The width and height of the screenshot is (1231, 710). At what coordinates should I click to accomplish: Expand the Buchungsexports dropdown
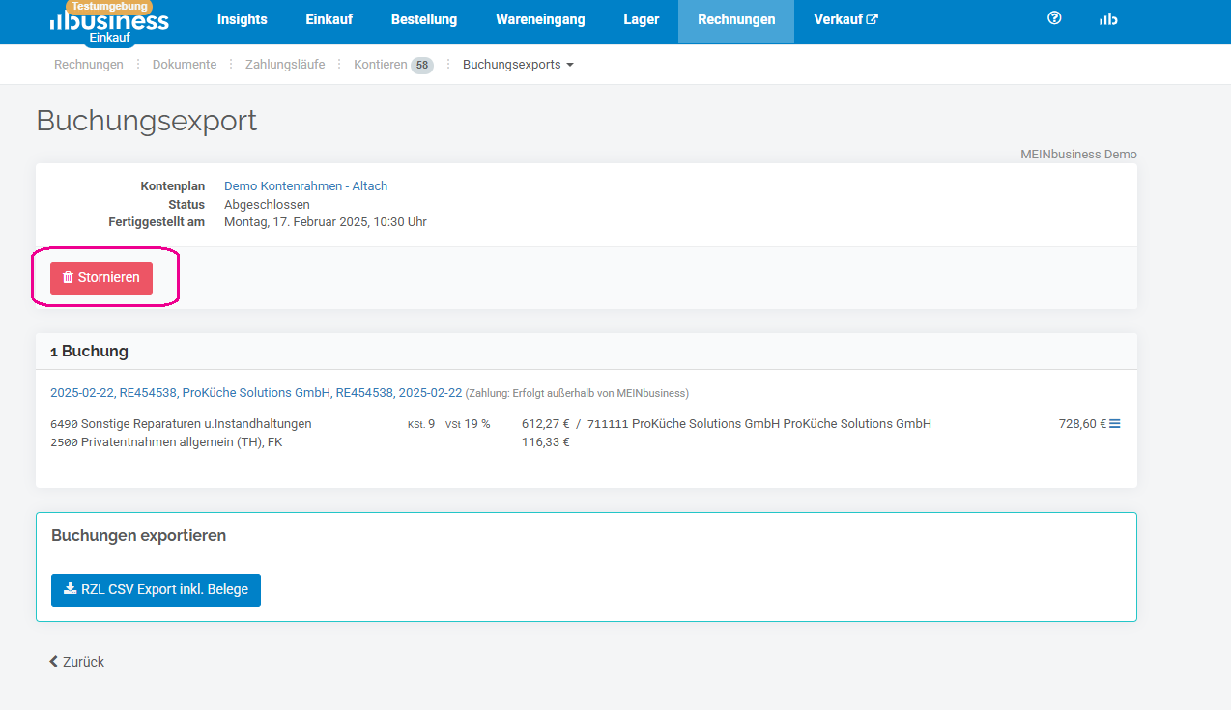[x=518, y=65]
